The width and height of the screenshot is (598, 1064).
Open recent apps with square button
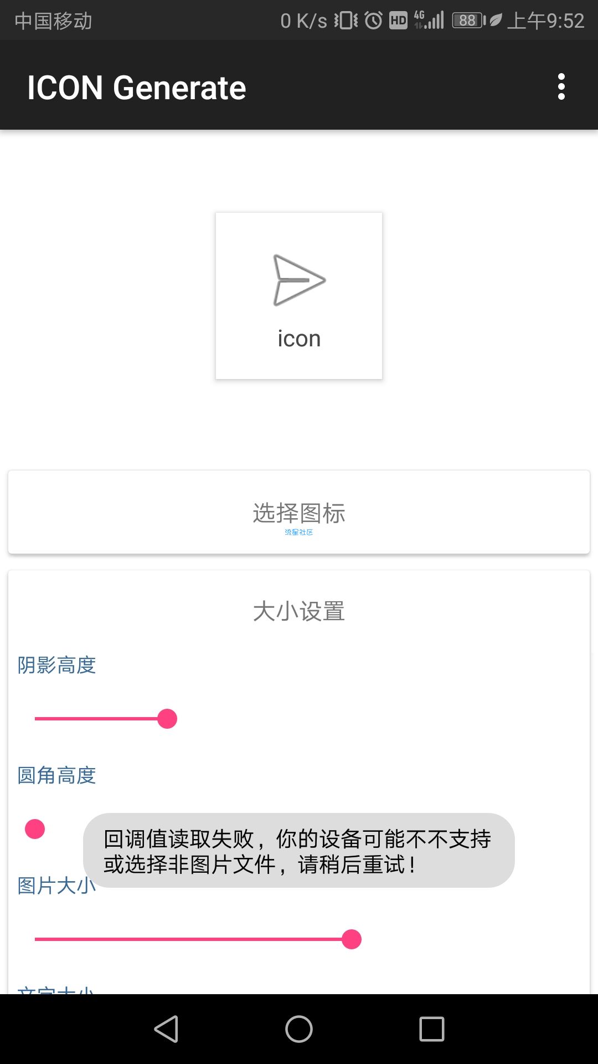click(x=432, y=1029)
